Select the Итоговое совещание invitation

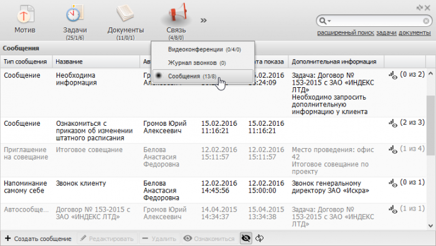pos(89,150)
